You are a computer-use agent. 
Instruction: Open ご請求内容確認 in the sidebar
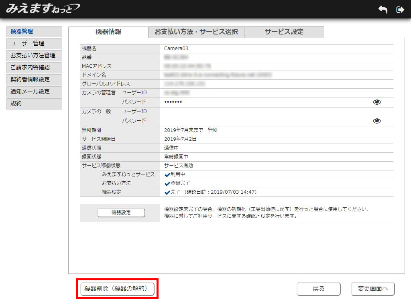coord(34,68)
